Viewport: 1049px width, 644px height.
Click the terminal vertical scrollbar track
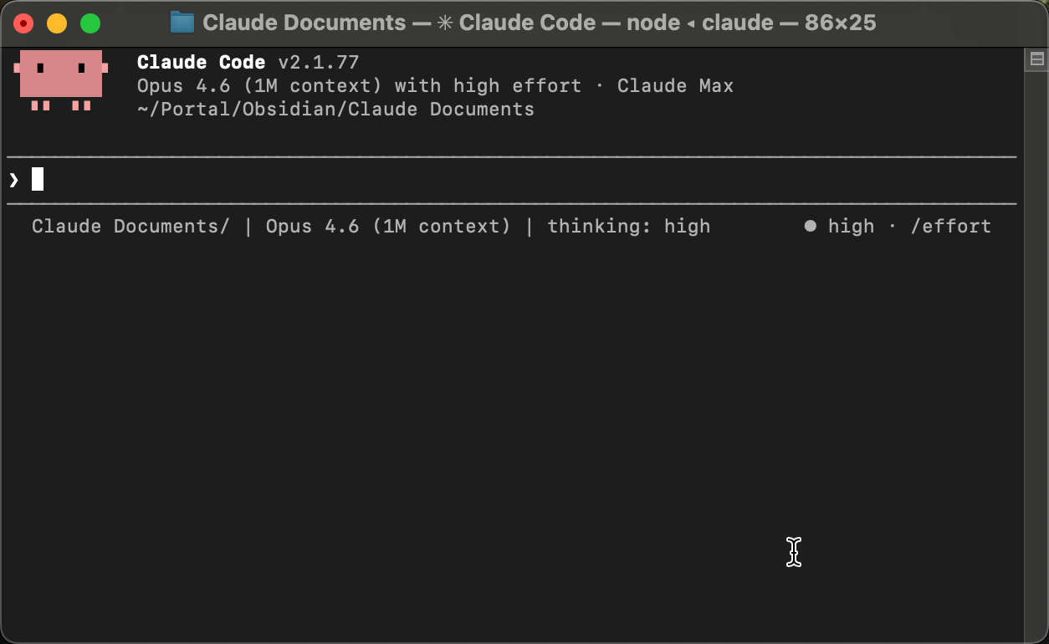(1036, 351)
